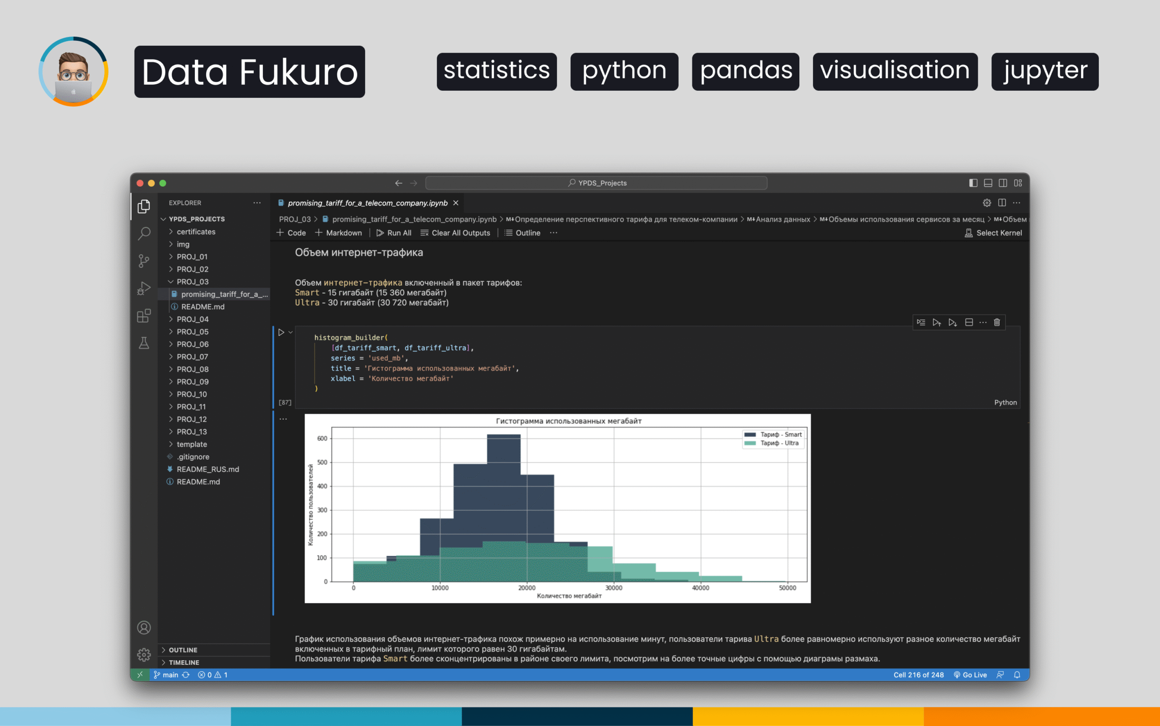The image size is (1160, 726).
Task: Toggle the primary side bar layout button
Action: tap(973, 183)
